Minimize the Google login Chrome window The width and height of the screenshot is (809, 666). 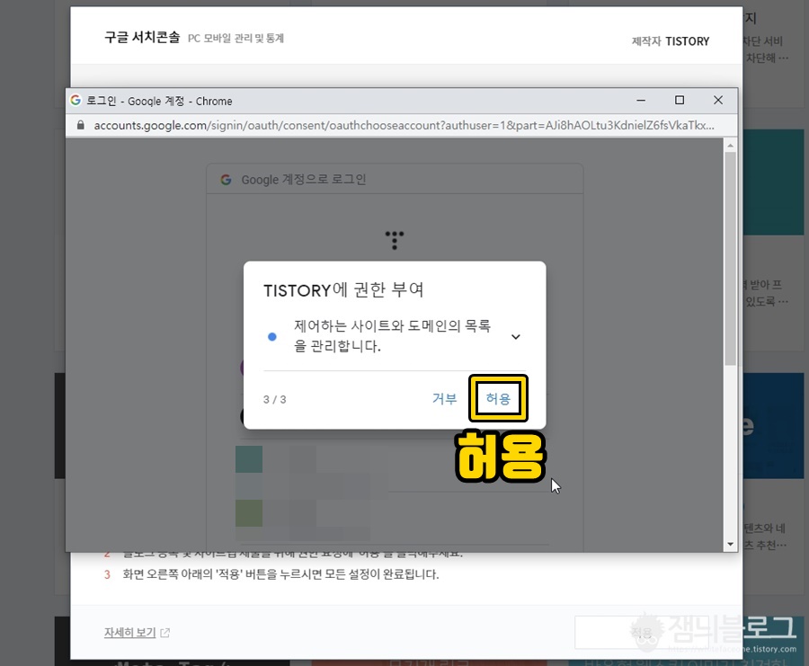click(641, 100)
